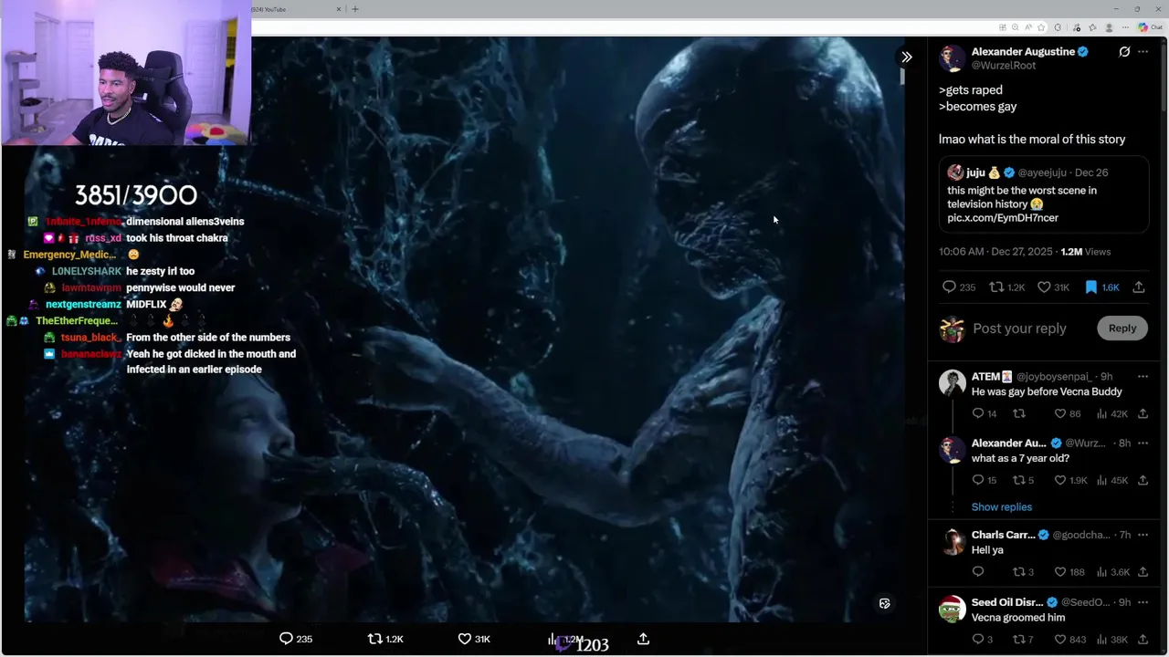Like the main post showing 31K in the side panel
This screenshot has width=1169, height=657.
1054,287
